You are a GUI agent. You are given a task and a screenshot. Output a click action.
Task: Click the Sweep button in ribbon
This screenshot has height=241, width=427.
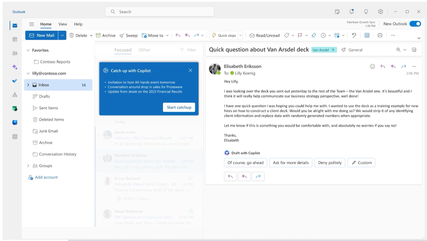click(x=129, y=35)
